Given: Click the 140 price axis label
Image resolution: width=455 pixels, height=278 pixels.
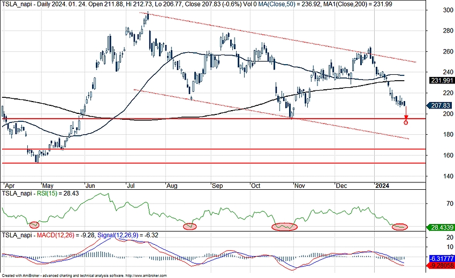Looking at the screenshot, I should 449,176.
